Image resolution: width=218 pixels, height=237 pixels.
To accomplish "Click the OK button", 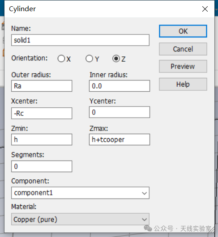I will tap(183, 31).
